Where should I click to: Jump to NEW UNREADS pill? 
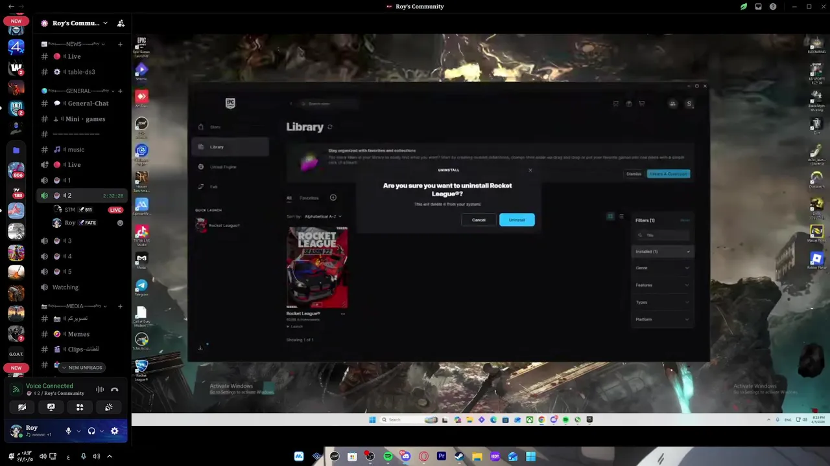pyautogui.click(x=82, y=368)
